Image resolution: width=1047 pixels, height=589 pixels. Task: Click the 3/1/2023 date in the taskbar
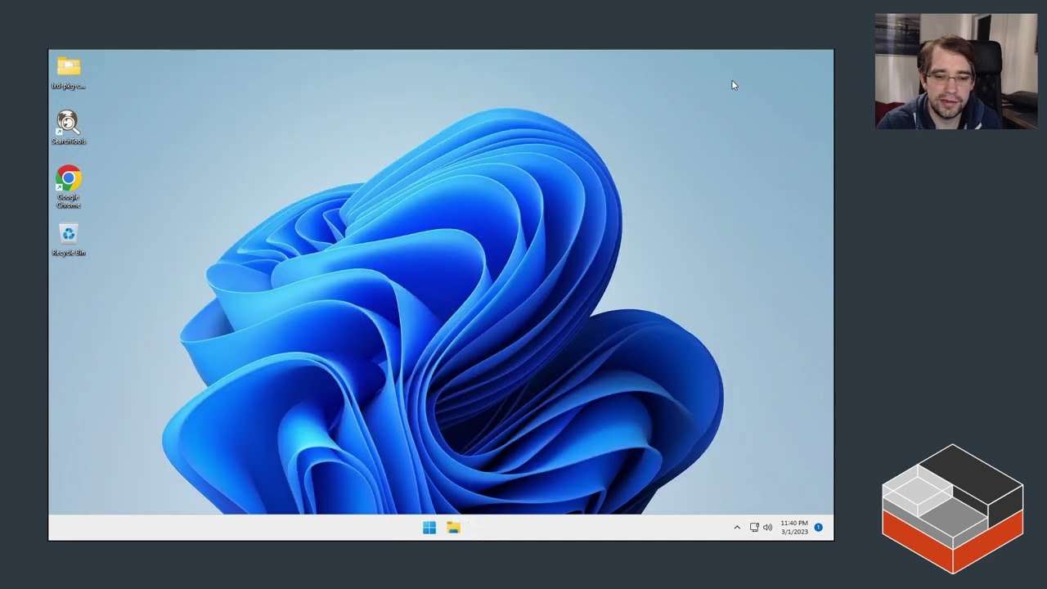point(793,533)
